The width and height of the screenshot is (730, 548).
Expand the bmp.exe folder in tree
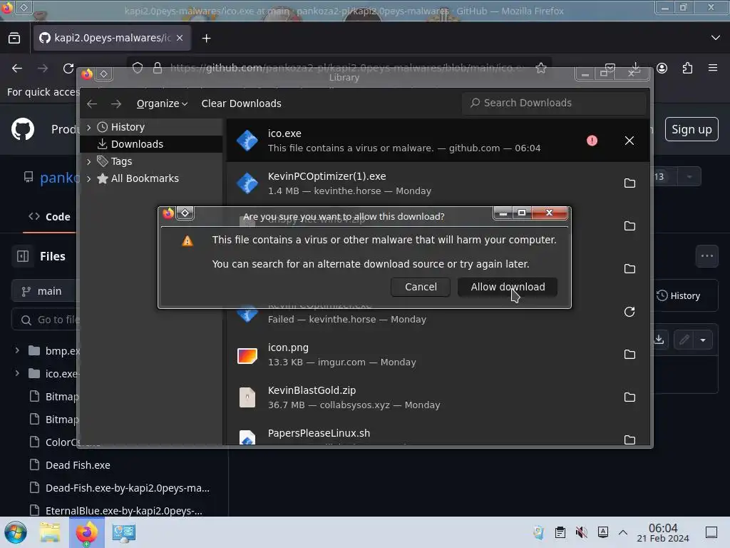click(17, 350)
